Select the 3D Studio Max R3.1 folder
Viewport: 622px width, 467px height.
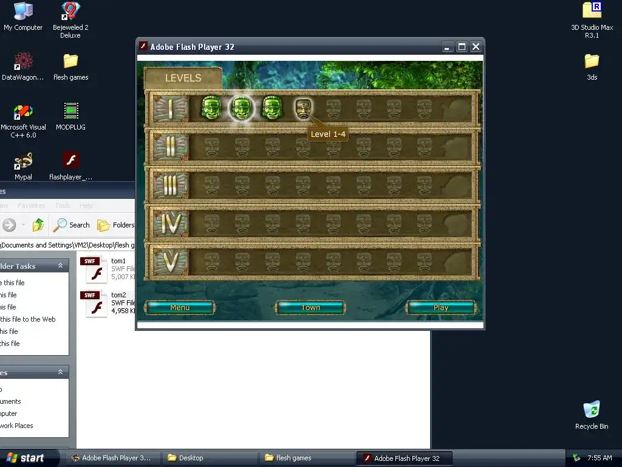click(x=592, y=20)
